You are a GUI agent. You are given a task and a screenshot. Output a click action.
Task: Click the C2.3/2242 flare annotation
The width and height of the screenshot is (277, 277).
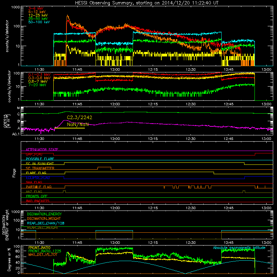click(x=80, y=117)
